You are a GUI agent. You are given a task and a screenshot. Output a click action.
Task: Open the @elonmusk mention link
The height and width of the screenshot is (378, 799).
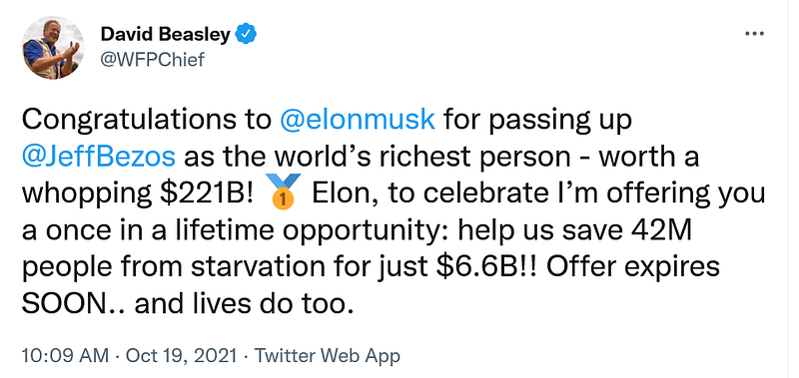[358, 120]
